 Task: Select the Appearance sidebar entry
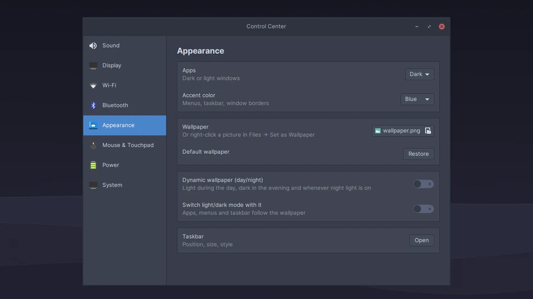pyautogui.click(x=124, y=126)
